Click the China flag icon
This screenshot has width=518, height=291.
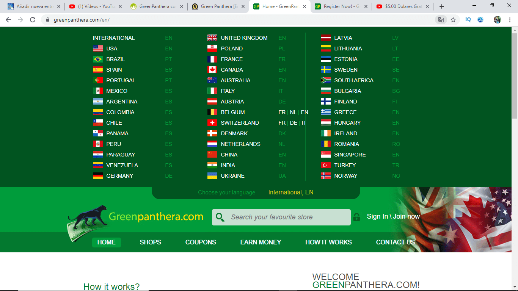point(212,155)
